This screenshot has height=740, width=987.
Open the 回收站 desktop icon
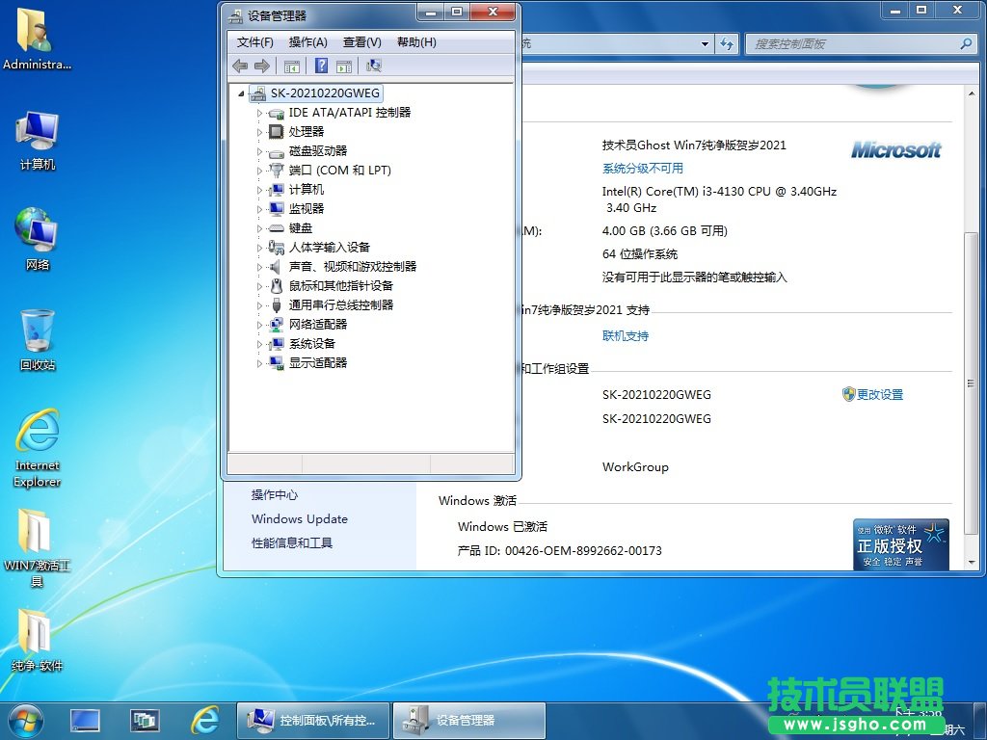coord(38,339)
